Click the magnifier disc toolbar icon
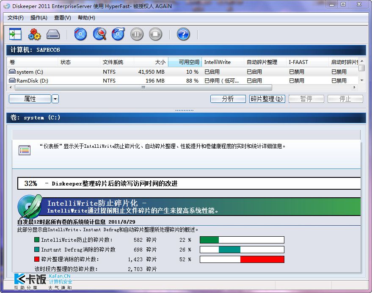The height and width of the screenshot is (293, 372). [99, 34]
